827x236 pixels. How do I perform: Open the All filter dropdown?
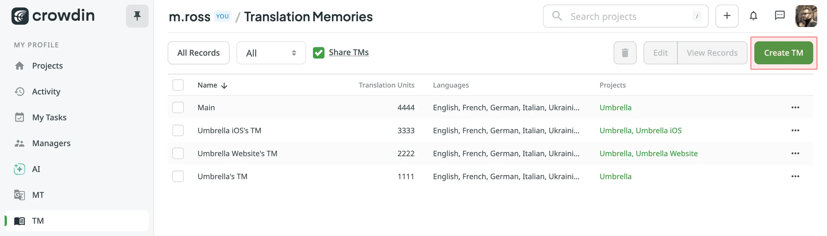pyautogui.click(x=271, y=53)
